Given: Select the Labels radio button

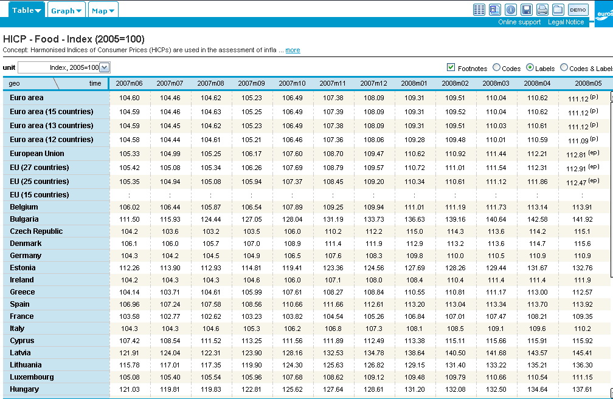Looking at the screenshot, I should coord(530,68).
